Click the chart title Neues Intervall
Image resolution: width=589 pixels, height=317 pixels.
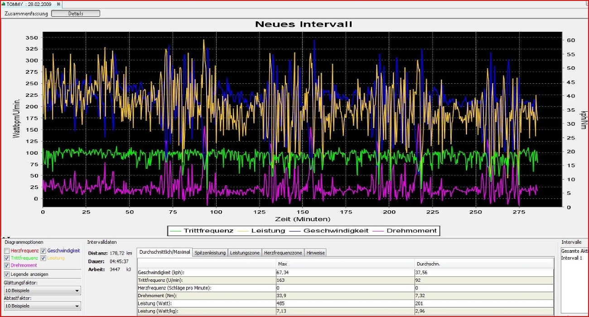click(303, 24)
